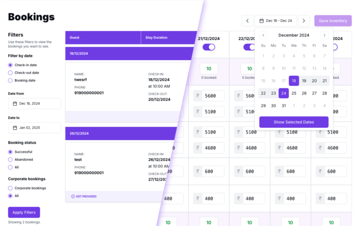Click Apply Filters button

click(x=24, y=212)
